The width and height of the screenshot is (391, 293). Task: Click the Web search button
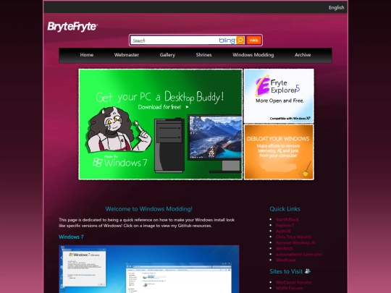(x=254, y=40)
